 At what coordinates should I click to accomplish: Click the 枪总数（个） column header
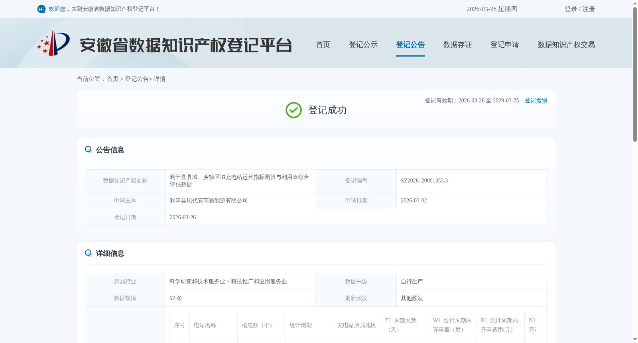pos(261,325)
